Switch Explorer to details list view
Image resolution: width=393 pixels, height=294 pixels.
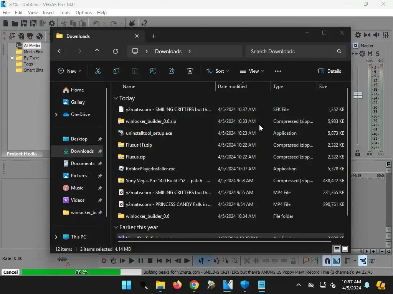(337, 249)
